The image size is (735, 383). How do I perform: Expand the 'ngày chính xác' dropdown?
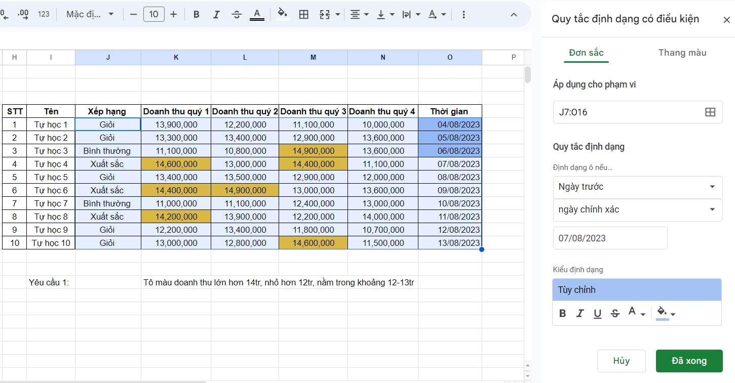[637, 209]
